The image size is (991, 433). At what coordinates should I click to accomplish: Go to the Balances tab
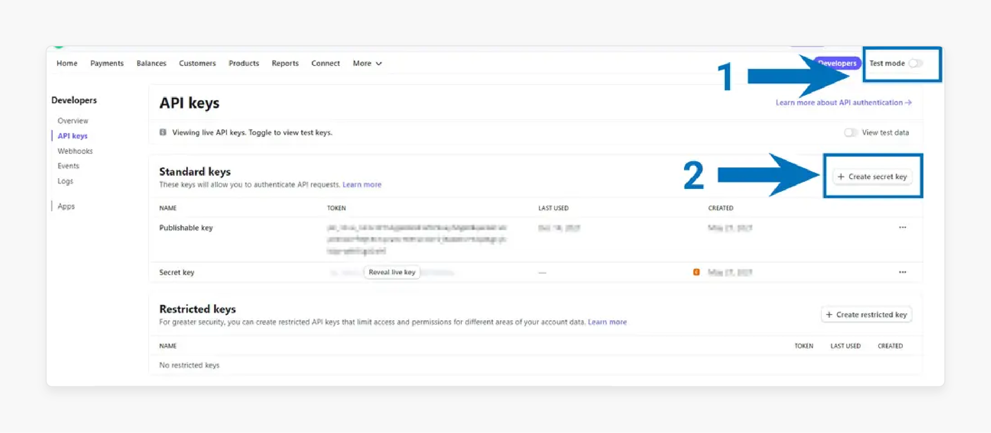[151, 63]
